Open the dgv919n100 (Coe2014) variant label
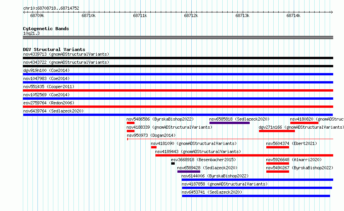Viewport: 344px width, 211px height. (46, 70)
